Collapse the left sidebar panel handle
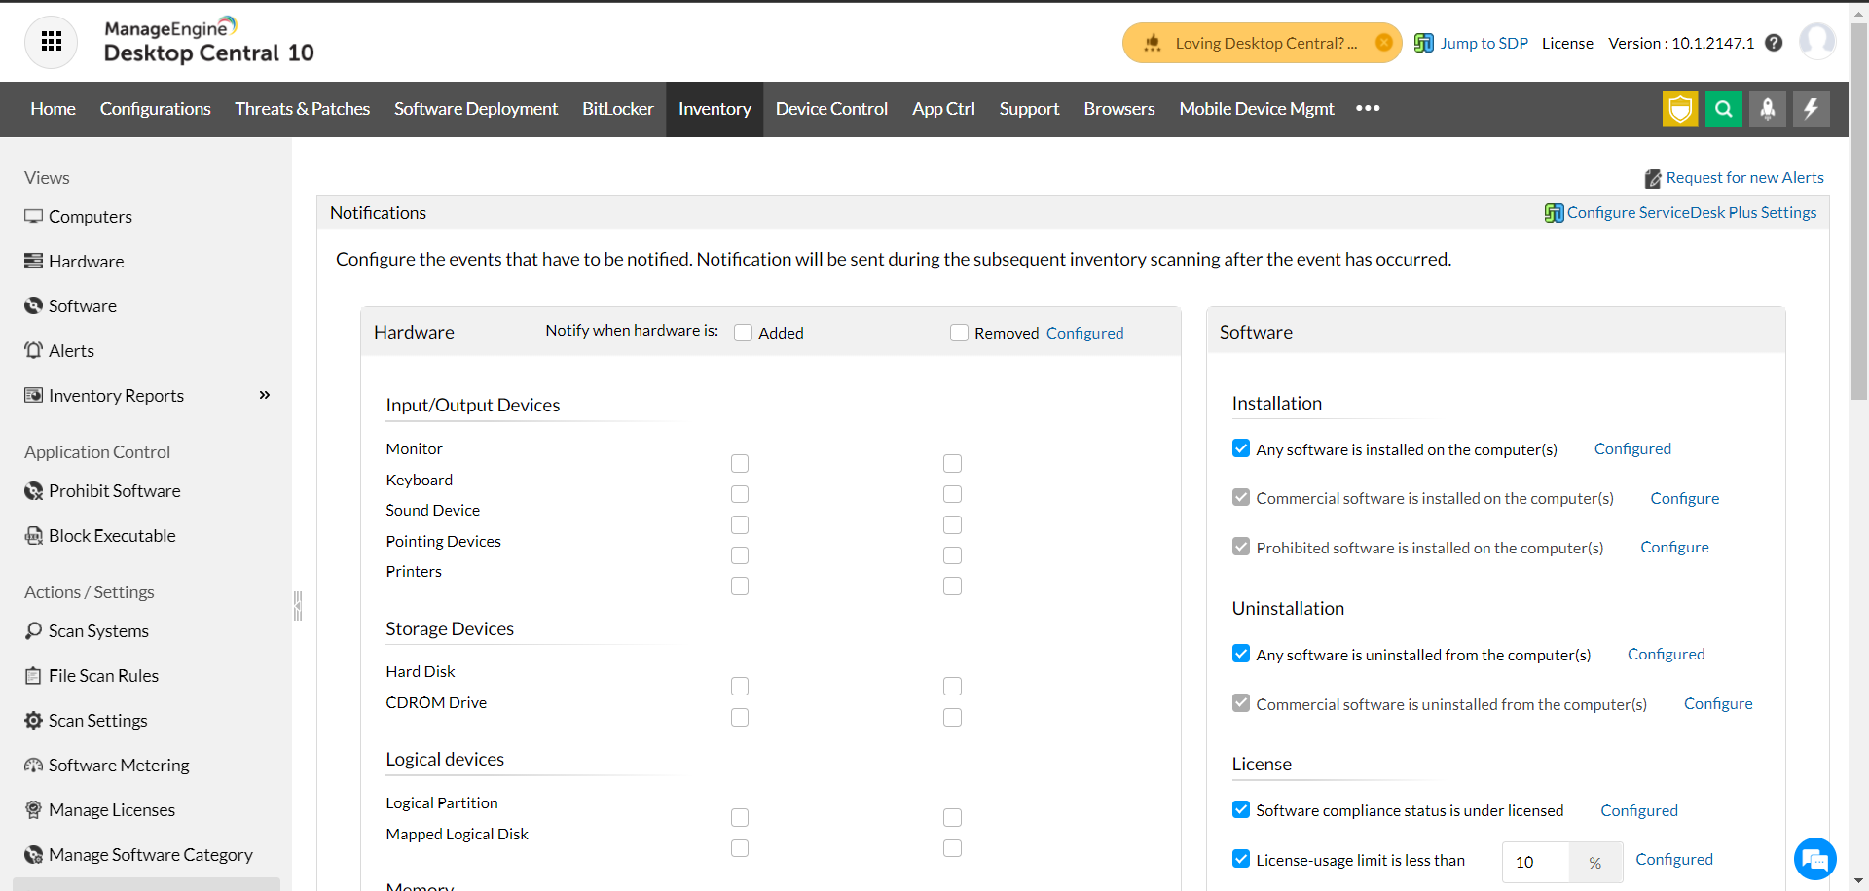Viewport: 1869px width, 891px height. (x=298, y=606)
